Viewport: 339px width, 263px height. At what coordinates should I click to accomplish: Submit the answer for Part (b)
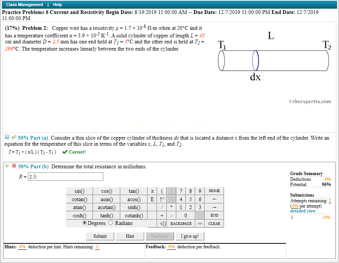point(100,236)
